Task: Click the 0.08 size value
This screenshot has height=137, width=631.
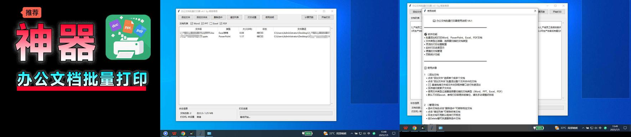Action: click(x=242, y=33)
